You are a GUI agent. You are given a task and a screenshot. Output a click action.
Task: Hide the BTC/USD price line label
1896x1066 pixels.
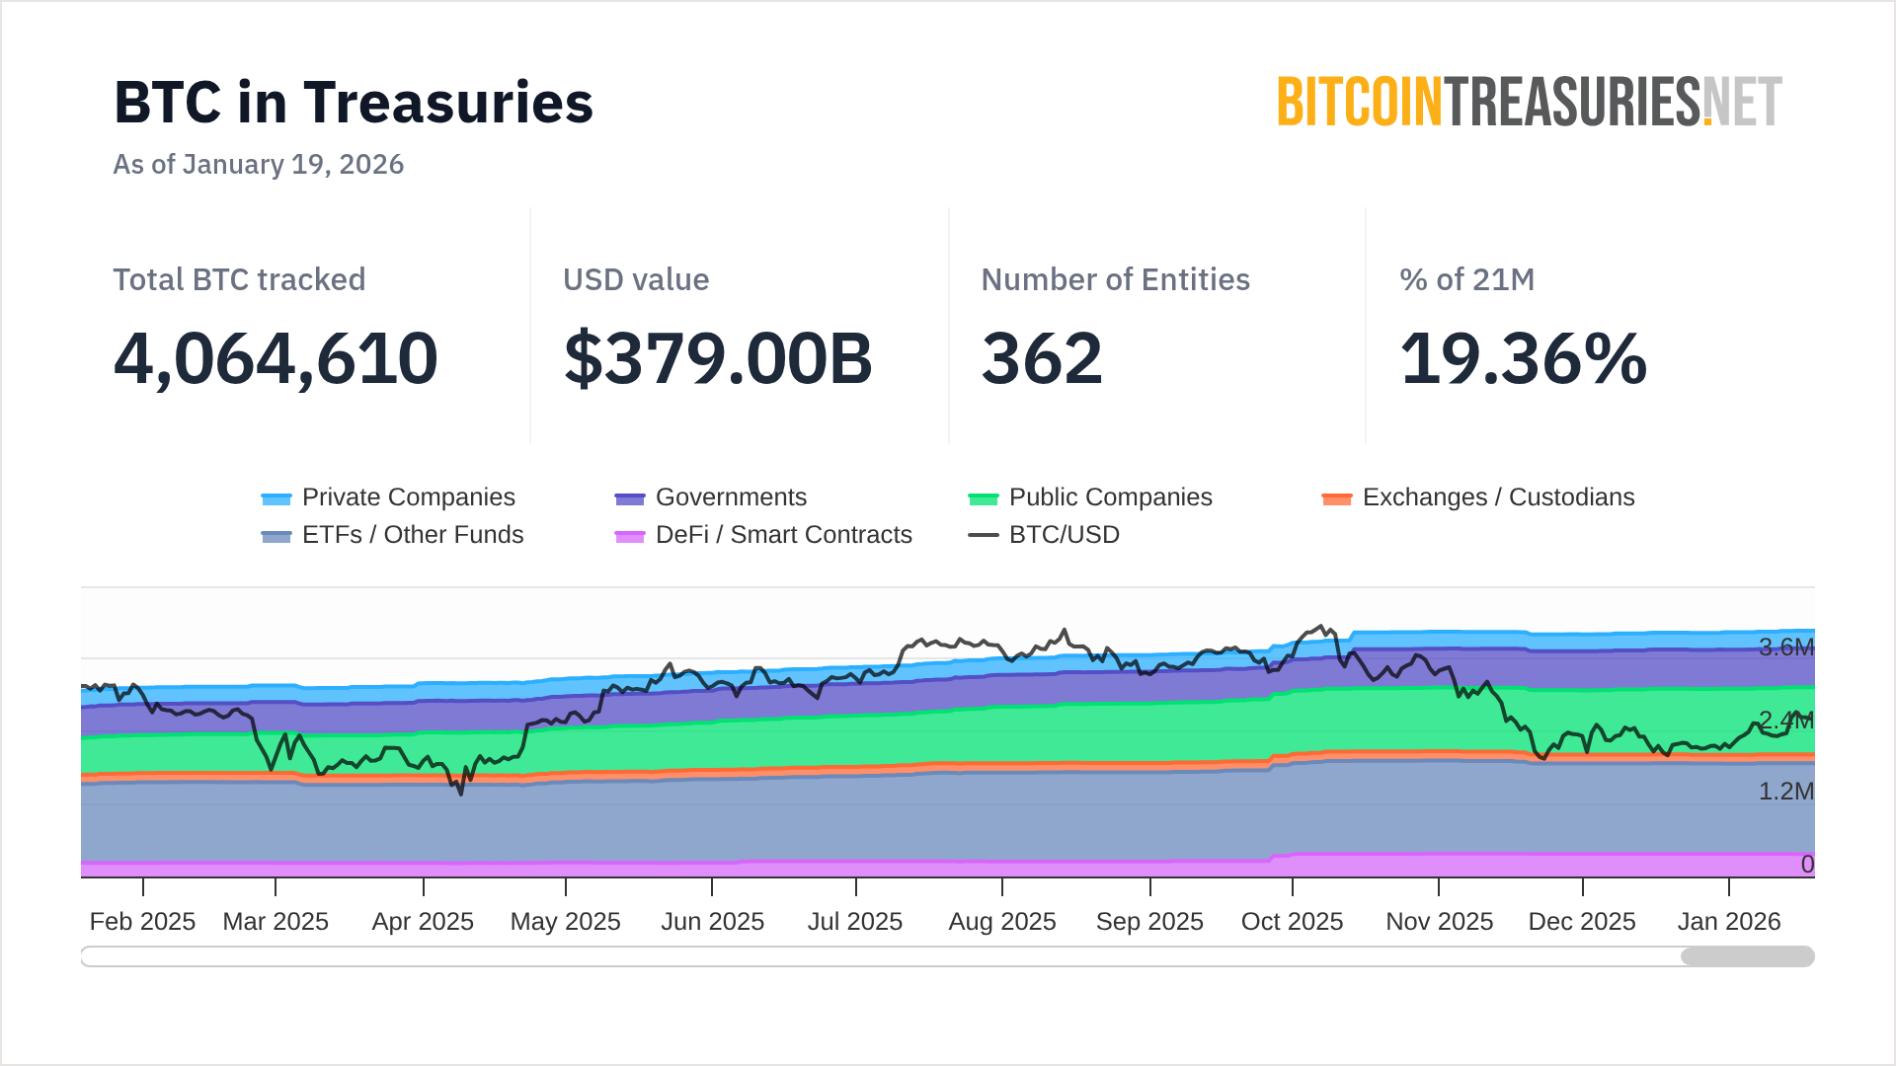[1064, 535]
